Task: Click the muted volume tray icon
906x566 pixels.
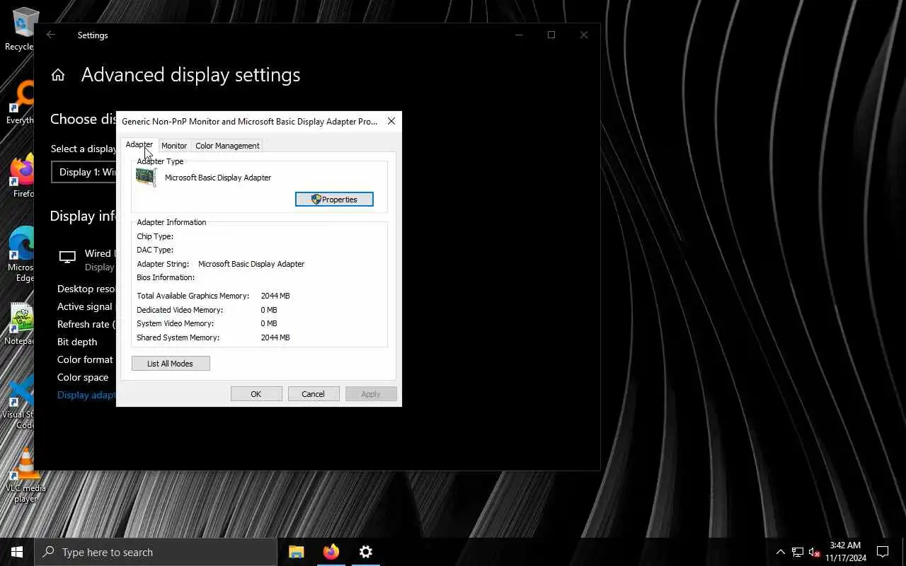Action: (x=814, y=552)
